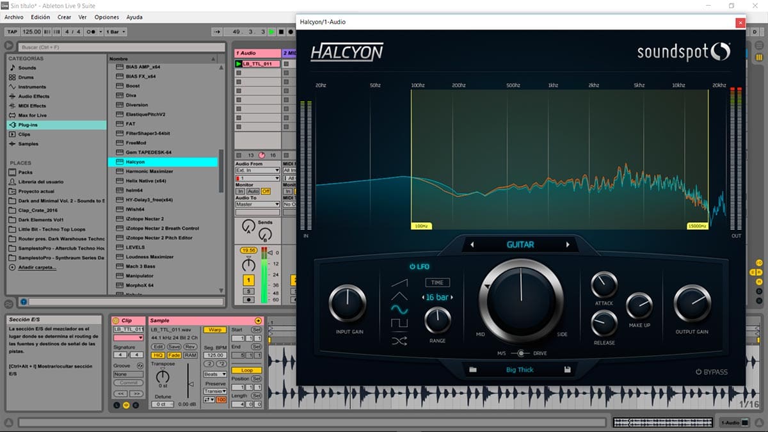Click the INPUT GAIN knob

point(348,303)
